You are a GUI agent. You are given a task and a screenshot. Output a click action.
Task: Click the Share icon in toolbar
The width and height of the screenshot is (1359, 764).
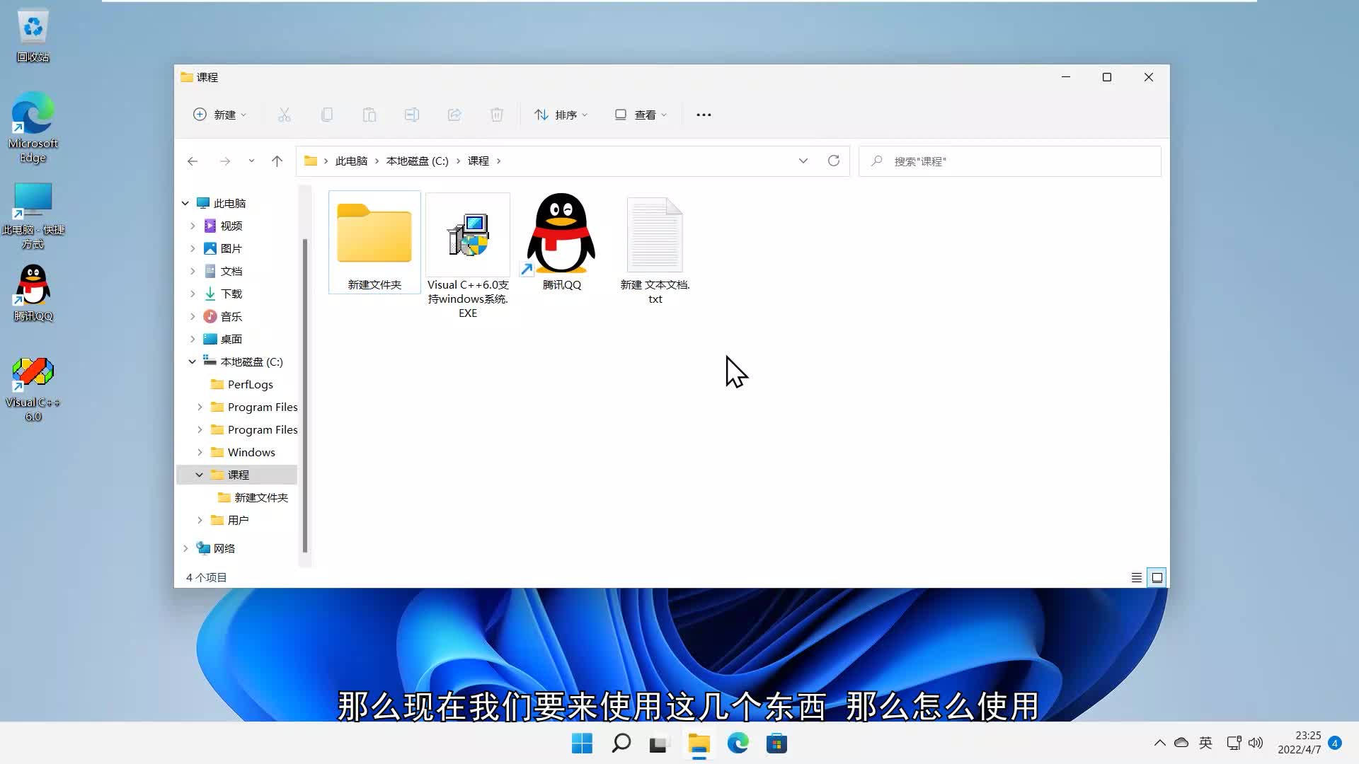tap(454, 115)
